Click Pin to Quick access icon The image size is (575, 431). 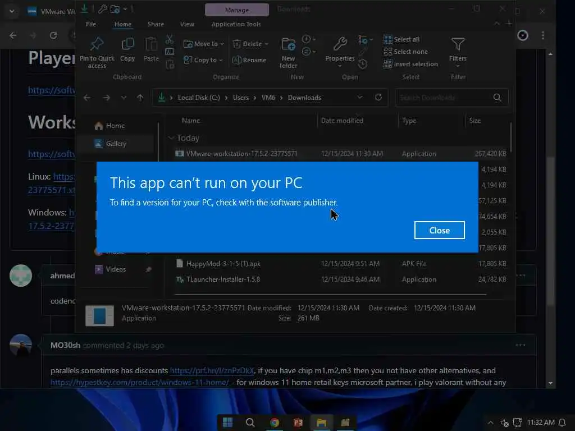click(x=97, y=44)
